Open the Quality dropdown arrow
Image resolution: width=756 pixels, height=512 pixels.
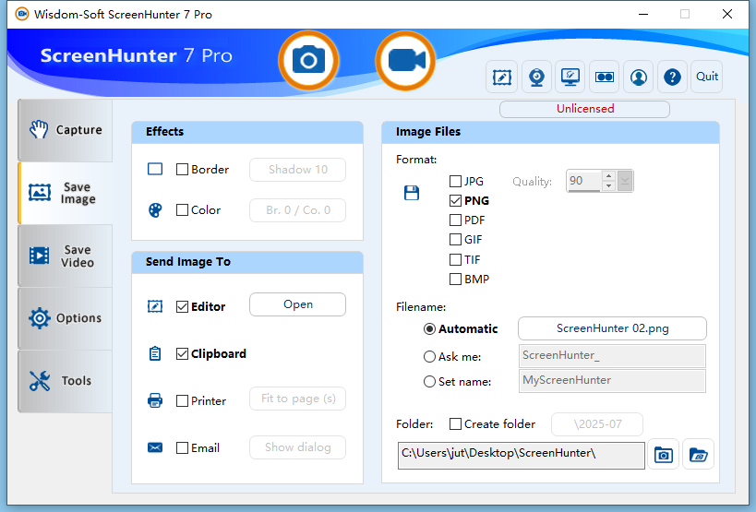pos(625,181)
